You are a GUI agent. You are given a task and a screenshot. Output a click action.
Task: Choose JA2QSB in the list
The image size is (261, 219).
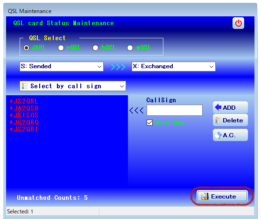click(24, 108)
